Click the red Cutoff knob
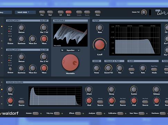The width and height of the screenshot is (168, 125). [x=99, y=44]
